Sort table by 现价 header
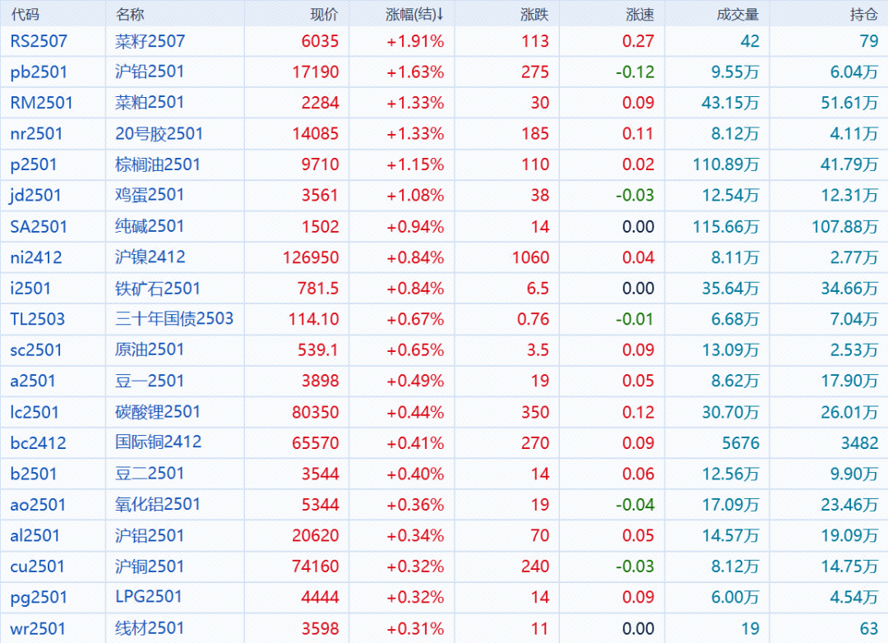 [x=324, y=14]
